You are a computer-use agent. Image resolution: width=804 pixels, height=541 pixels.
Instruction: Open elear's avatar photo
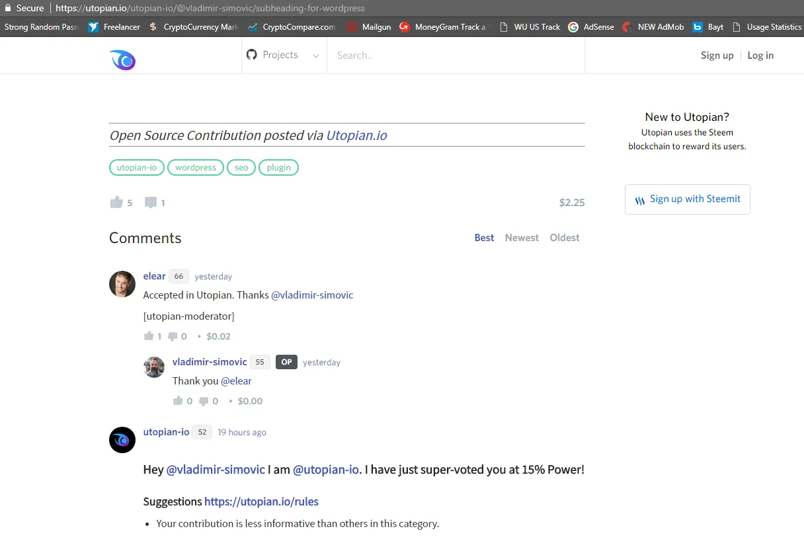coord(122,284)
